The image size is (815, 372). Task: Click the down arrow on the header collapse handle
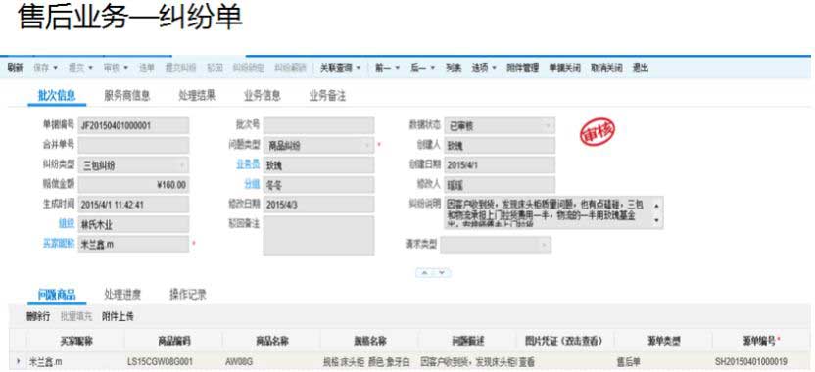441,273
